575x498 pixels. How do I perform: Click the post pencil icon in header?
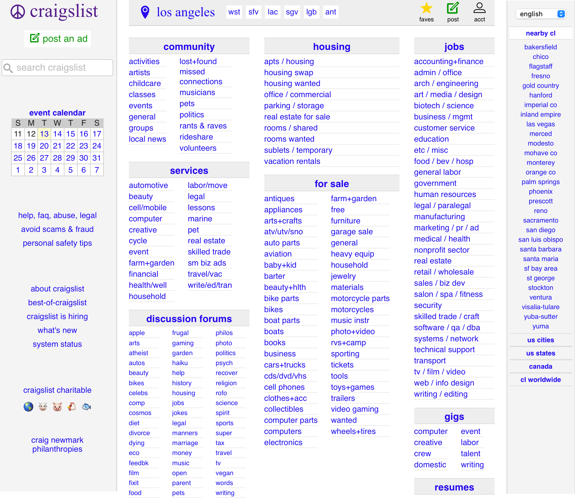[x=453, y=8]
